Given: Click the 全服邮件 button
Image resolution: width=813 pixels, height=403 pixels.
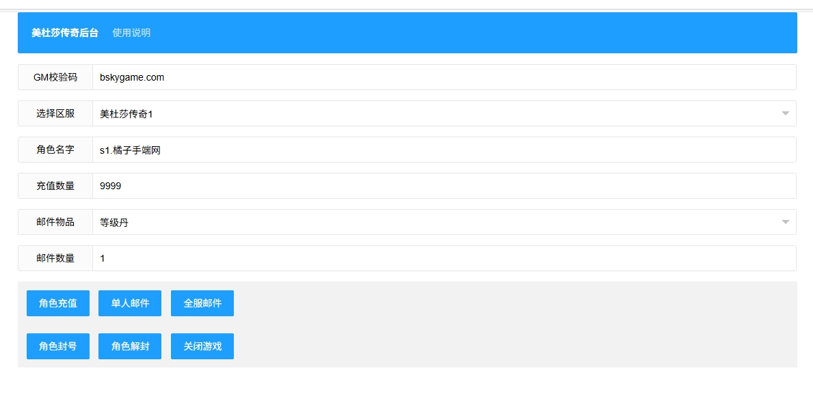Looking at the screenshot, I should 202,303.
